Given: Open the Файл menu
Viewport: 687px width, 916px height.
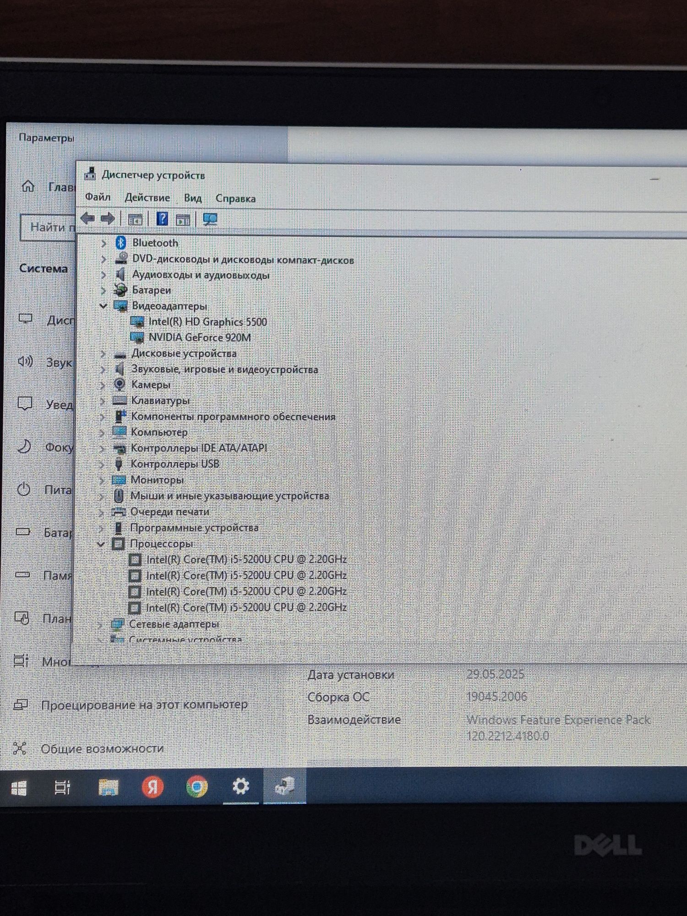Looking at the screenshot, I should 98,197.
